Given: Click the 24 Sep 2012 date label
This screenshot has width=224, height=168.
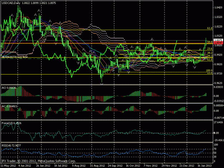Looking at the screenshot, I should (x=115, y=165).
